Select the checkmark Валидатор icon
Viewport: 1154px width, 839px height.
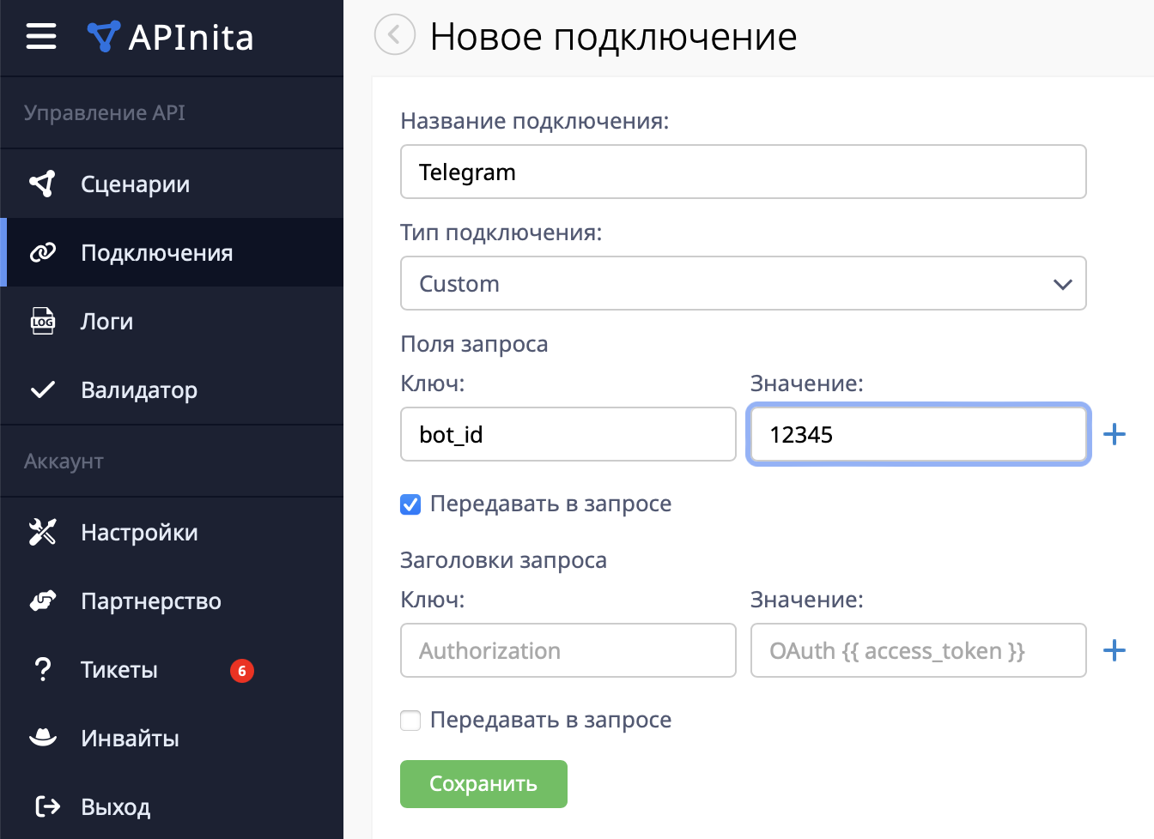pyautogui.click(x=41, y=389)
